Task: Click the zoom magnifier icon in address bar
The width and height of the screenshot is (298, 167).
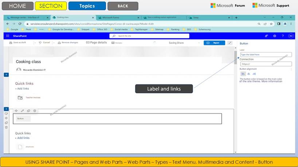Action: pyautogui.click(x=259, y=24)
